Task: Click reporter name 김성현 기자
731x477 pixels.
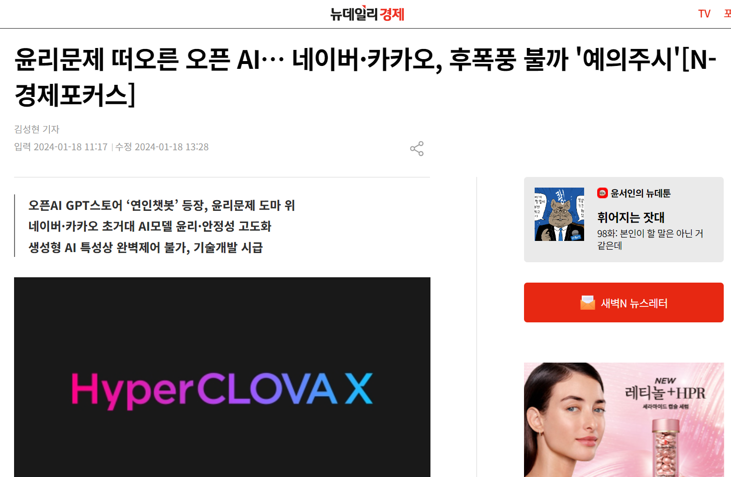Action: click(x=37, y=129)
